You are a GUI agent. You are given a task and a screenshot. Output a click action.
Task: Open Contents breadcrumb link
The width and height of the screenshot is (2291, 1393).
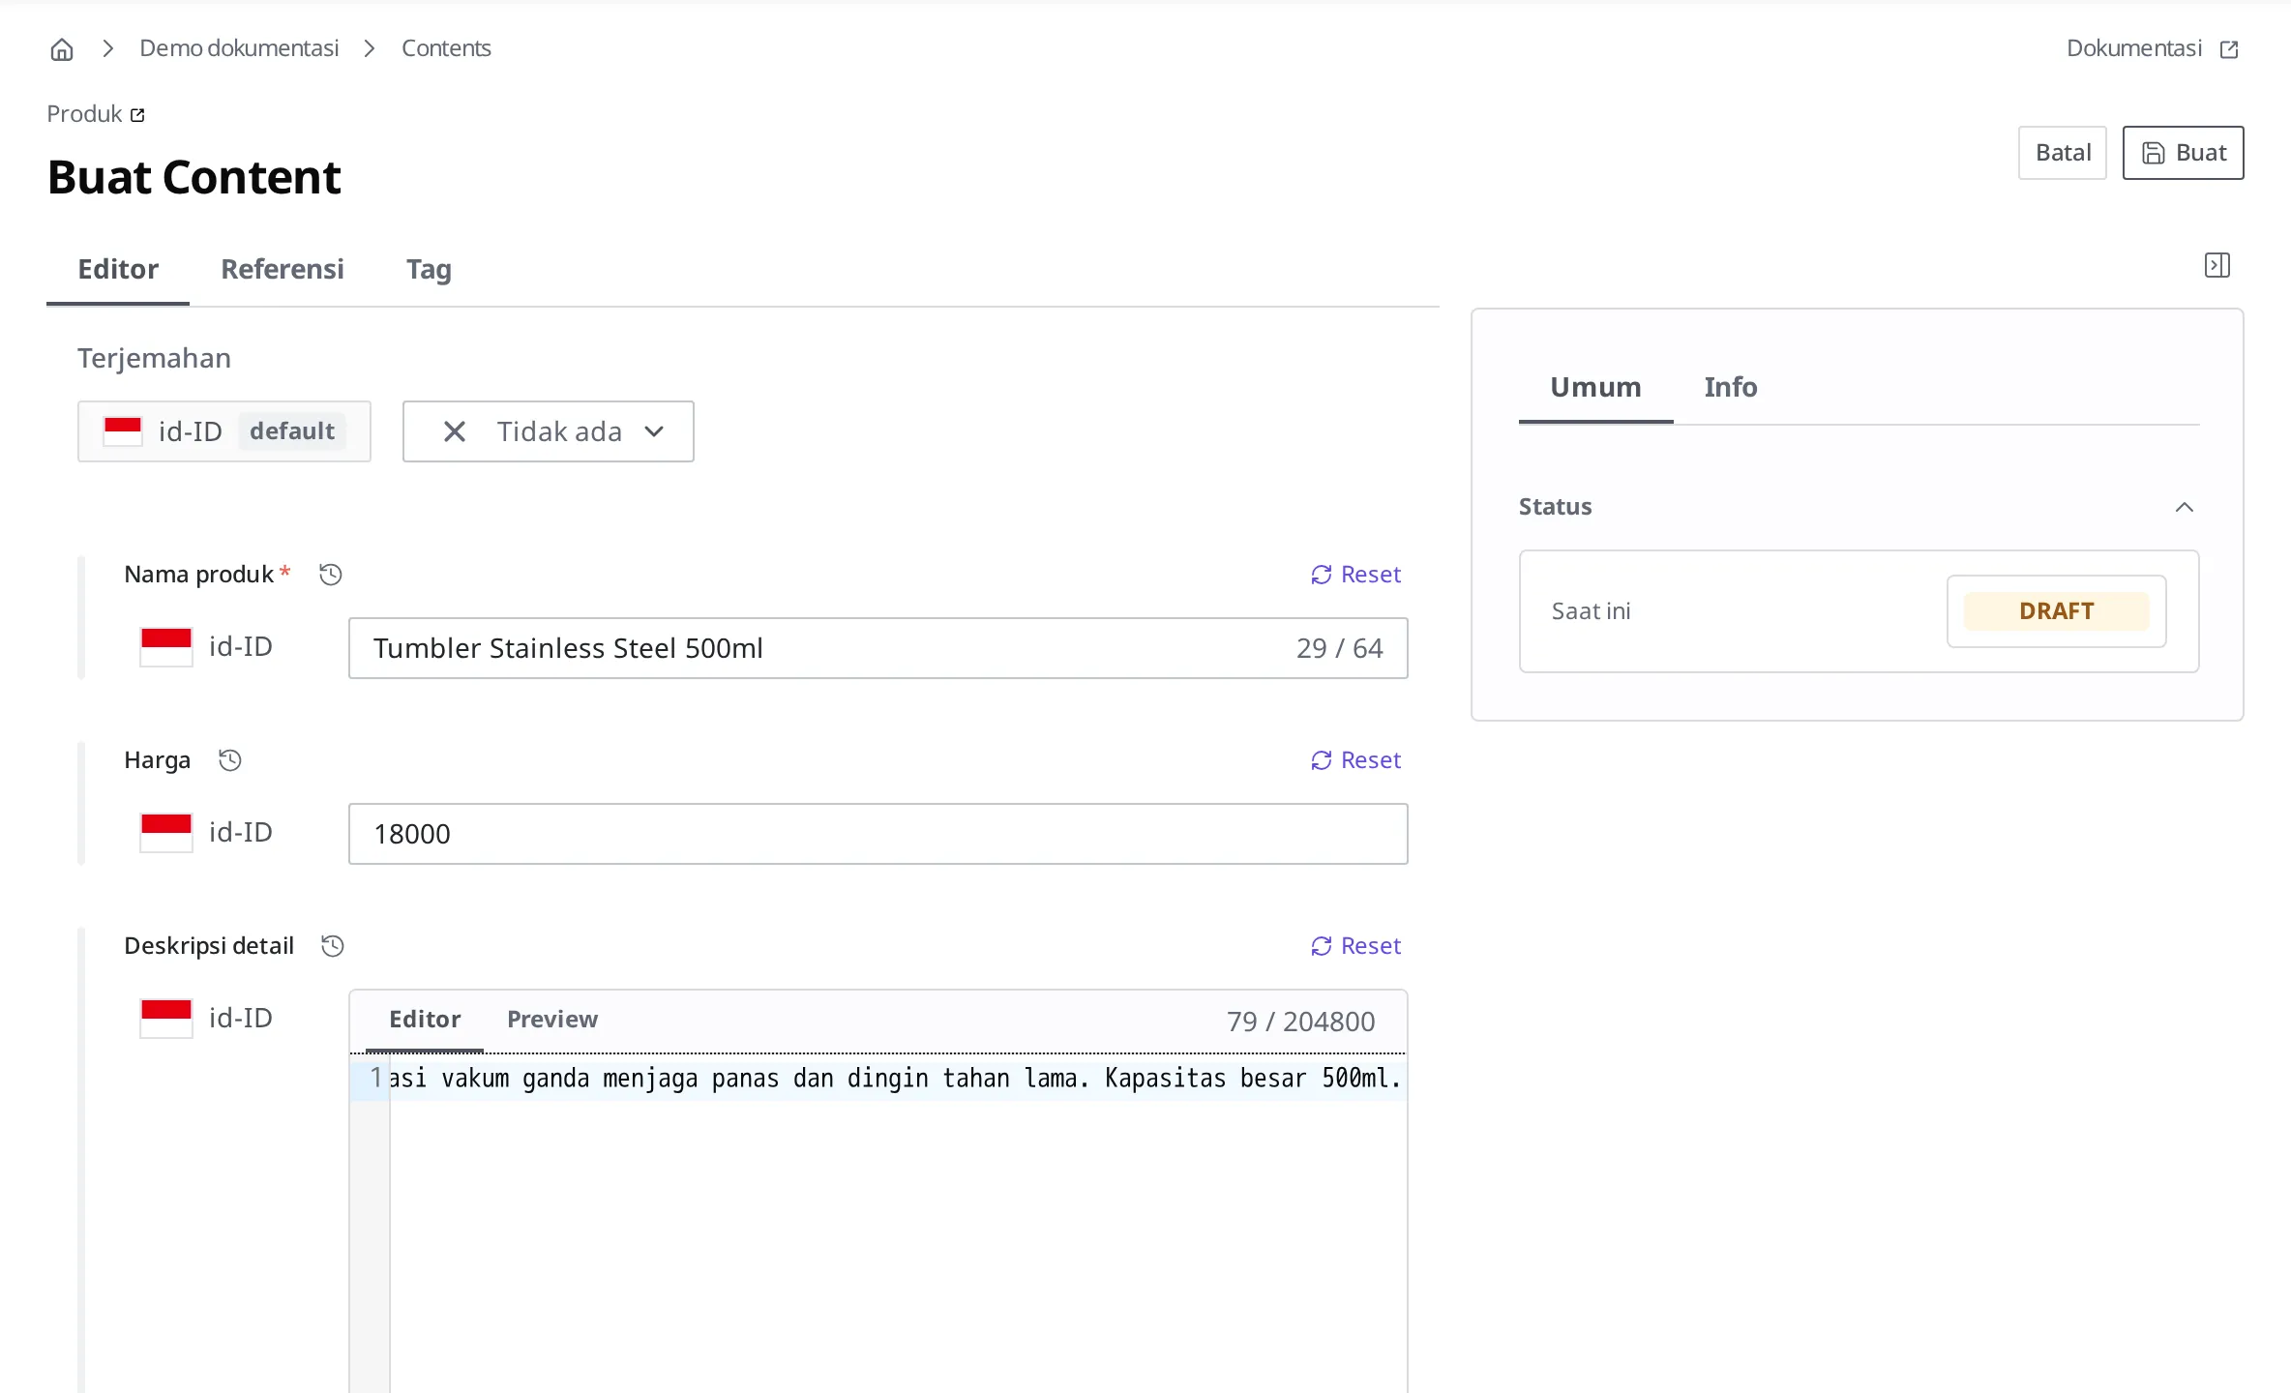pos(446,48)
